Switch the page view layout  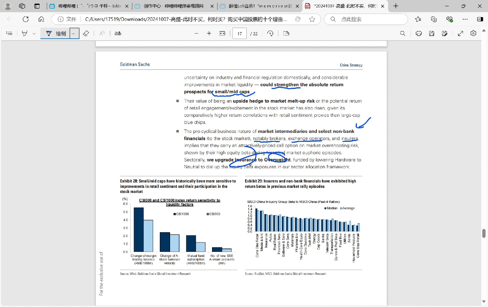coord(286,34)
